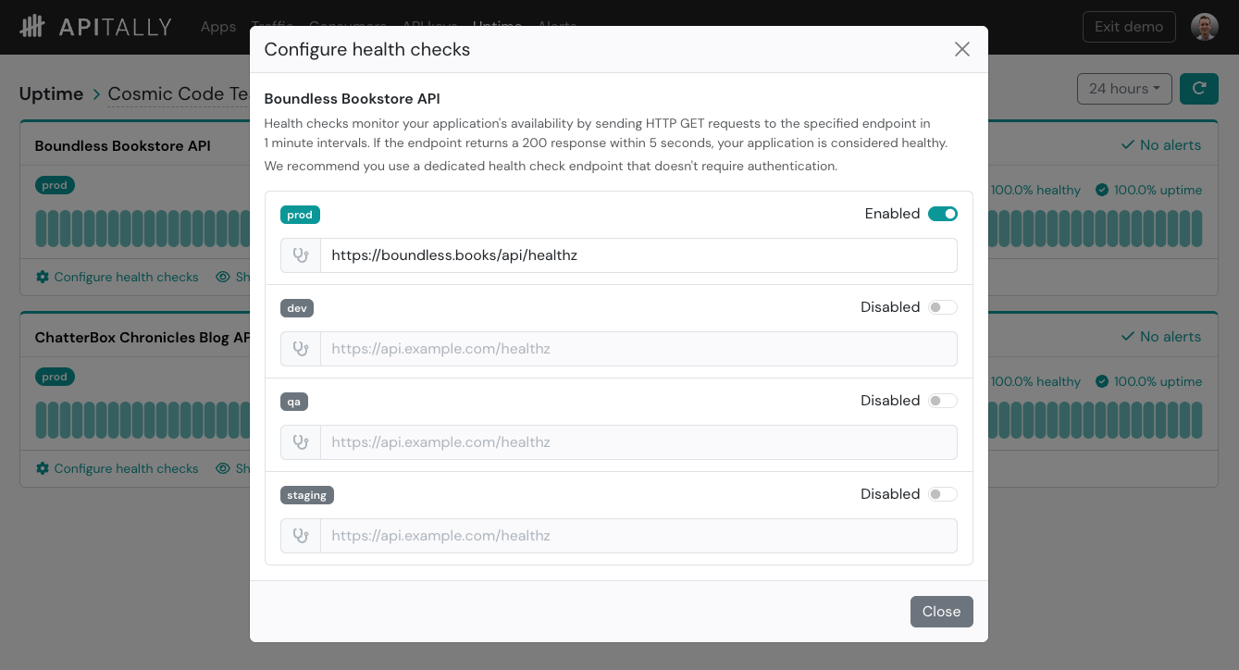Enable the dev health check toggle
Screen dimensions: 1239x670
point(943,307)
